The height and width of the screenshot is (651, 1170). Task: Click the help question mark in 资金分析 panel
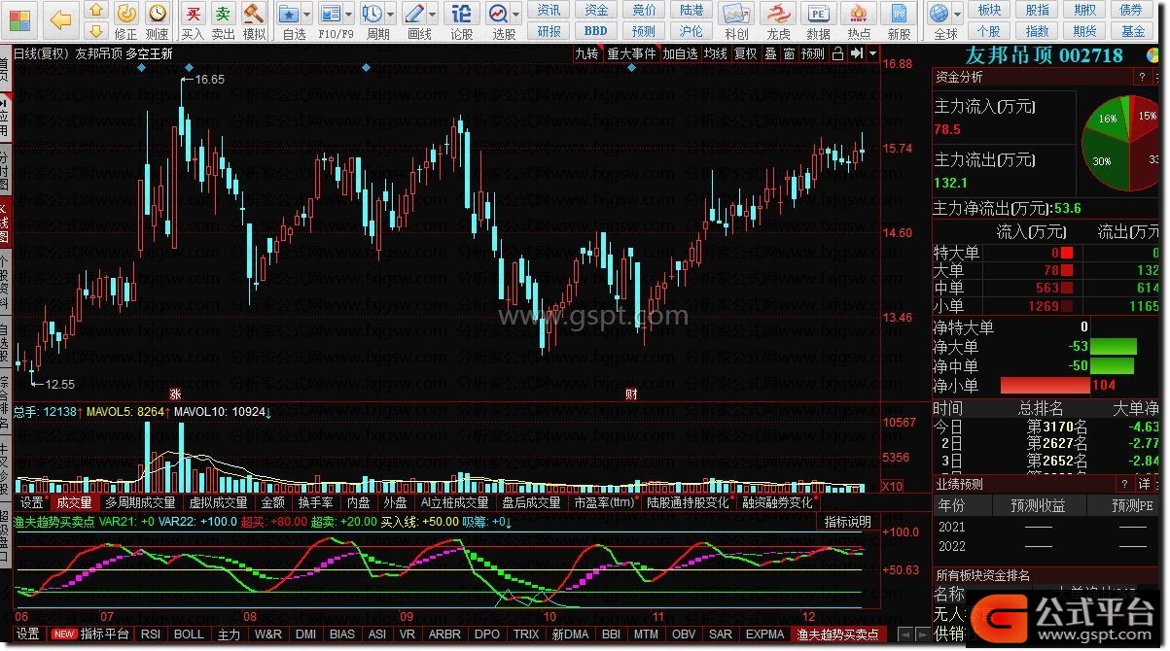(1141, 77)
